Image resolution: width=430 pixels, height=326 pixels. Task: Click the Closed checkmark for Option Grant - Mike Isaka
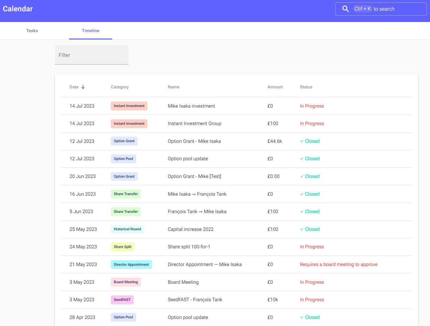[302, 141]
